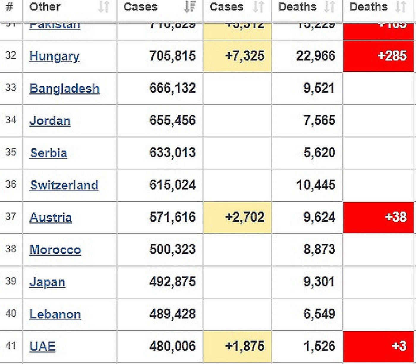The width and height of the screenshot is (416, 364).
Task: Click the active descending sort icon on the first Cases column
Action: (190, 7)
